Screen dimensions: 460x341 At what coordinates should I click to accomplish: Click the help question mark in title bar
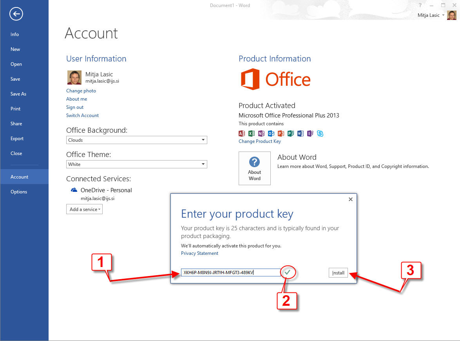tap(420, 5)
